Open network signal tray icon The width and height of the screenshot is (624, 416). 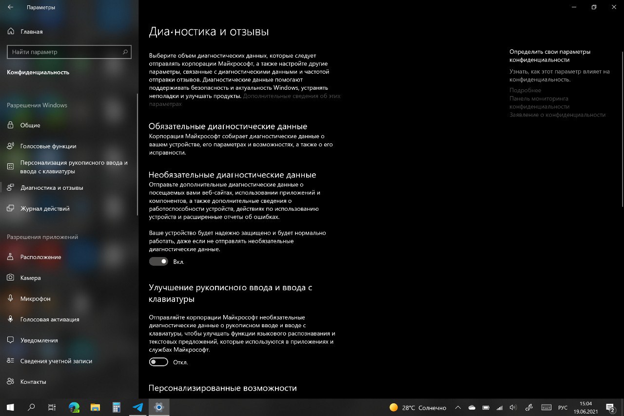click(499, 407)
